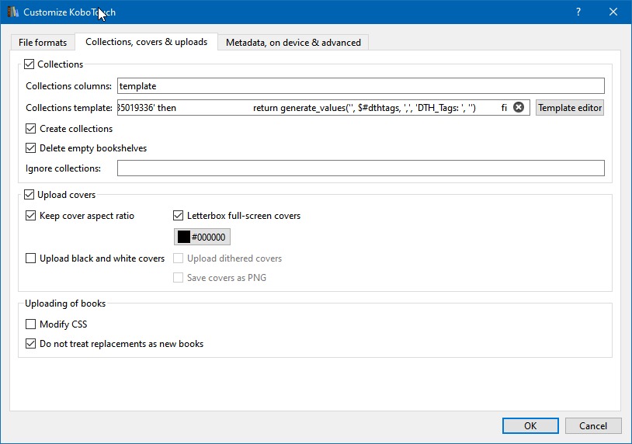632x444 pixels.
Task: Clear the Collections template field
Action: (519, 108)
